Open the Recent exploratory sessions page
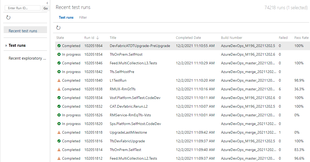Viewport: 310px width, 162px height. coord(27,58)
